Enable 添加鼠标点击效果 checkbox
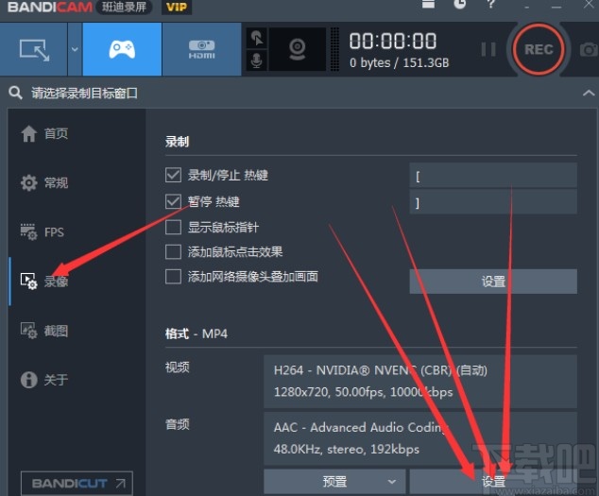Screen dimensions: 599x496 pos(173,252)
